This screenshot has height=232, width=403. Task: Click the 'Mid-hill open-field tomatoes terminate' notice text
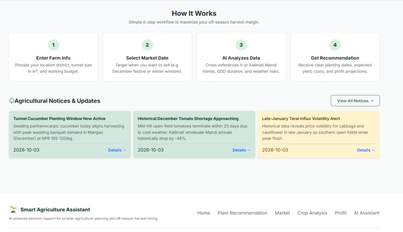click(x=192, y=132)
